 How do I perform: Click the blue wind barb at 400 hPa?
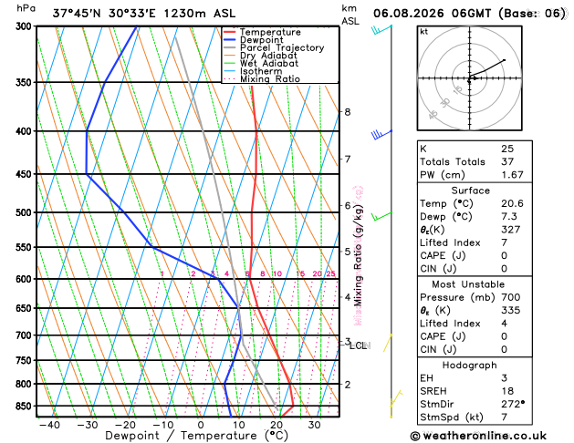(x=381, y=135)
